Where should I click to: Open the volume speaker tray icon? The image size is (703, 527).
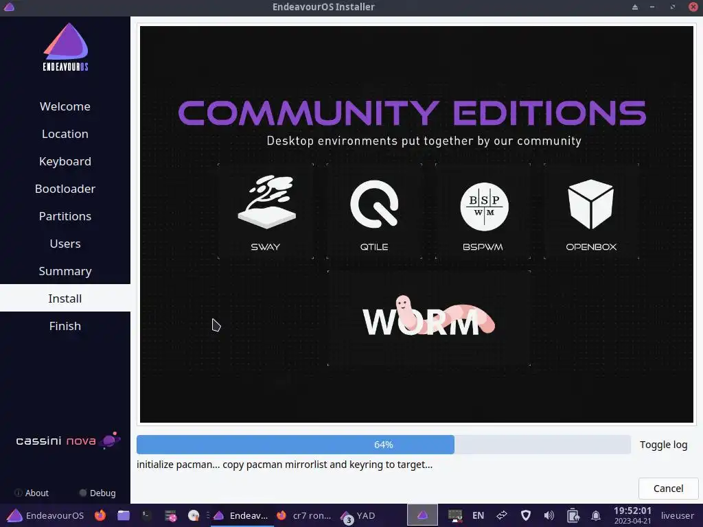click(x=549, y=515)
